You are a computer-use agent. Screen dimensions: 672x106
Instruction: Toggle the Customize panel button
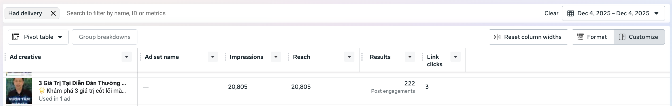[639, 37]
